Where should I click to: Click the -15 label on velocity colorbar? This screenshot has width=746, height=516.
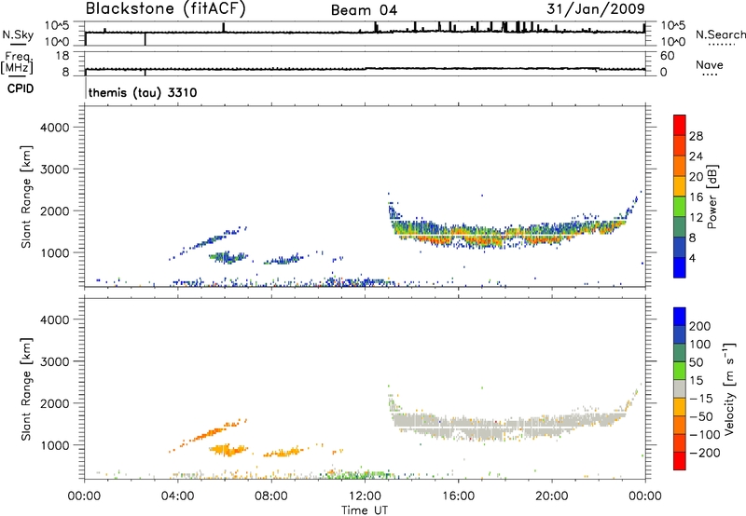(x=701, y=399)
